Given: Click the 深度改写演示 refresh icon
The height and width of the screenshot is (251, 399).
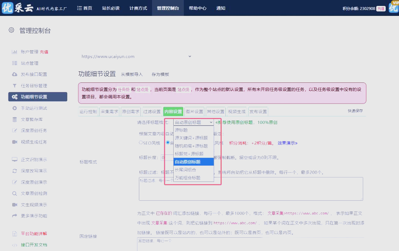Looking at the screenshot, I should 14,171.
